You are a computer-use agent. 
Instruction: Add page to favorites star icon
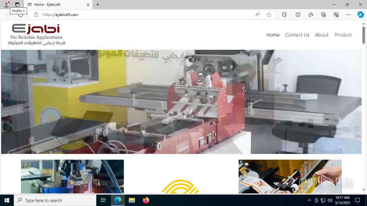269,15
